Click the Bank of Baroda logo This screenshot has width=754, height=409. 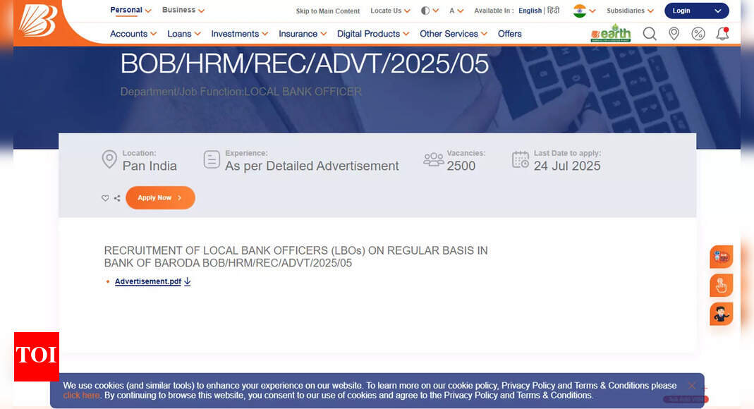(x=37, y=20)
